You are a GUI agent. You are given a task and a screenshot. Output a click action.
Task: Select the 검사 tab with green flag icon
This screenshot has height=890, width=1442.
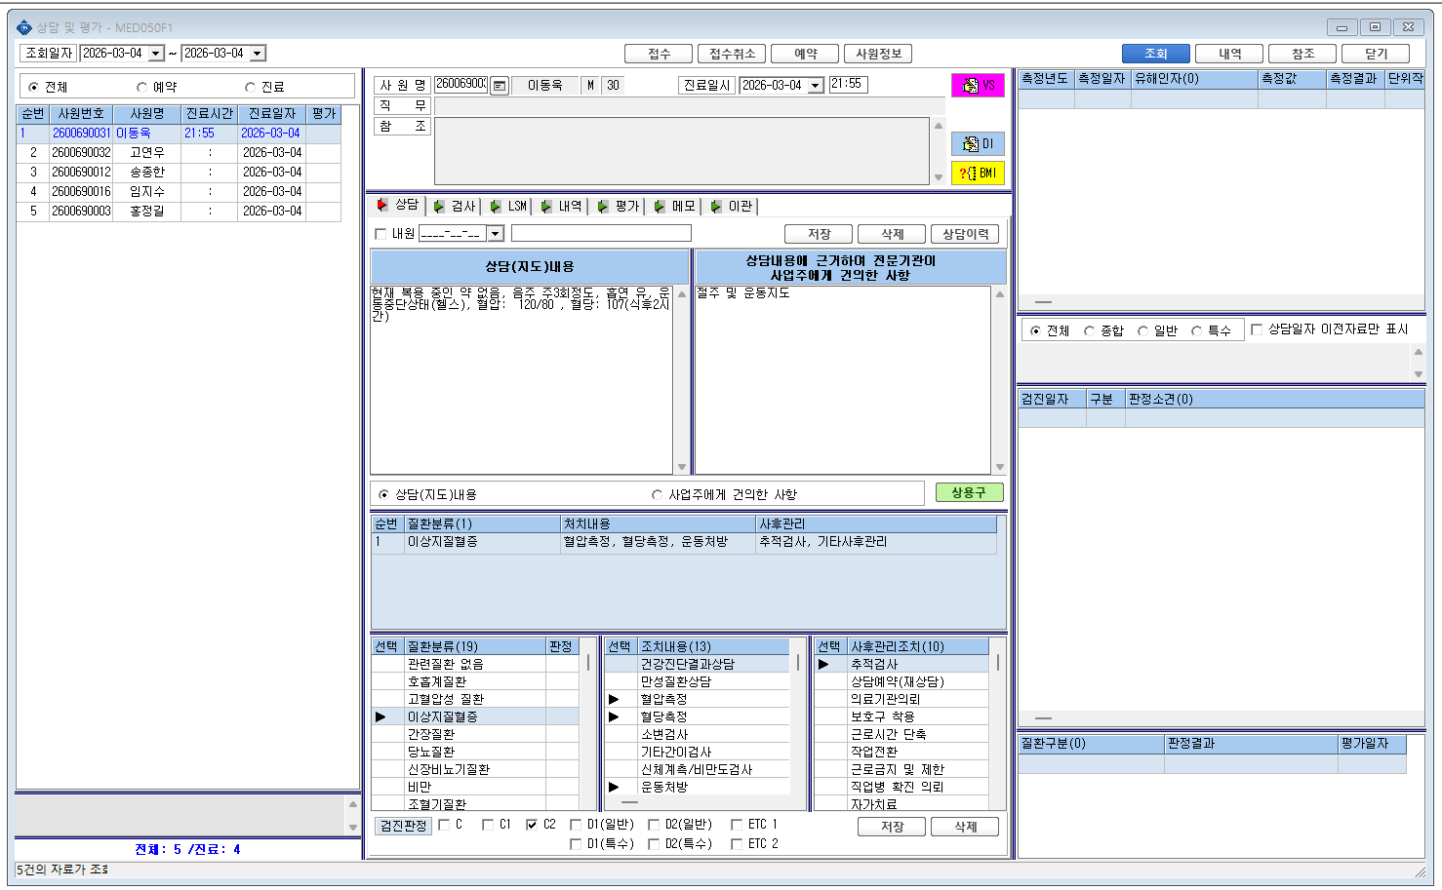[x=455, y=206]
